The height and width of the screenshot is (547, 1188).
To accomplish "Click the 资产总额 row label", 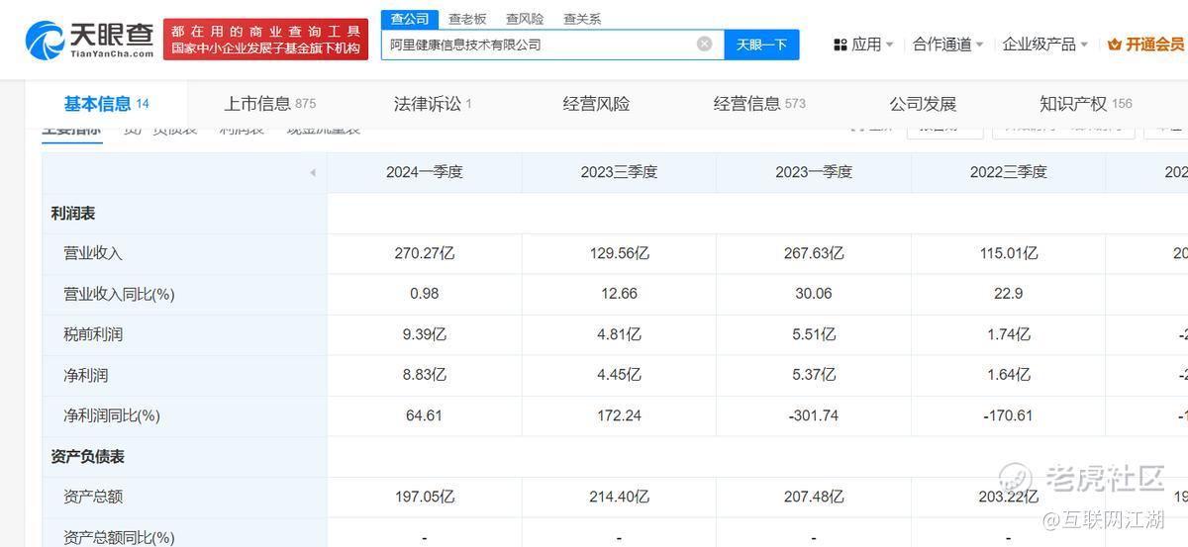I will (x=93, y=497).
